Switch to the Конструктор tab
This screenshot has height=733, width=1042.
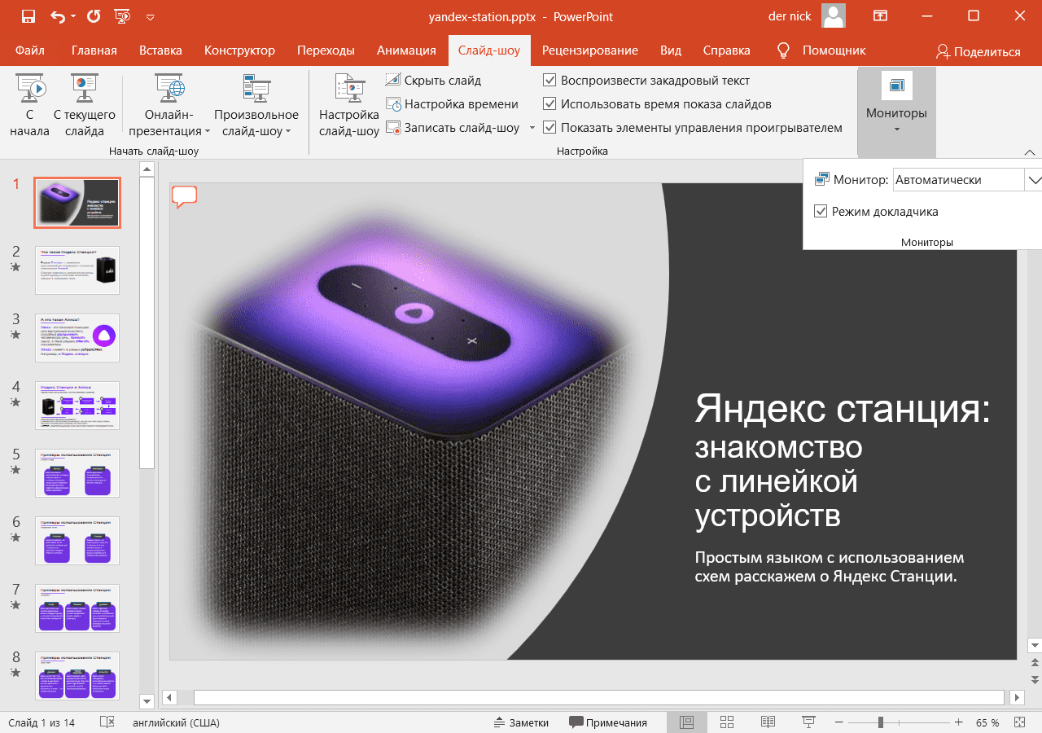[239, 50]
